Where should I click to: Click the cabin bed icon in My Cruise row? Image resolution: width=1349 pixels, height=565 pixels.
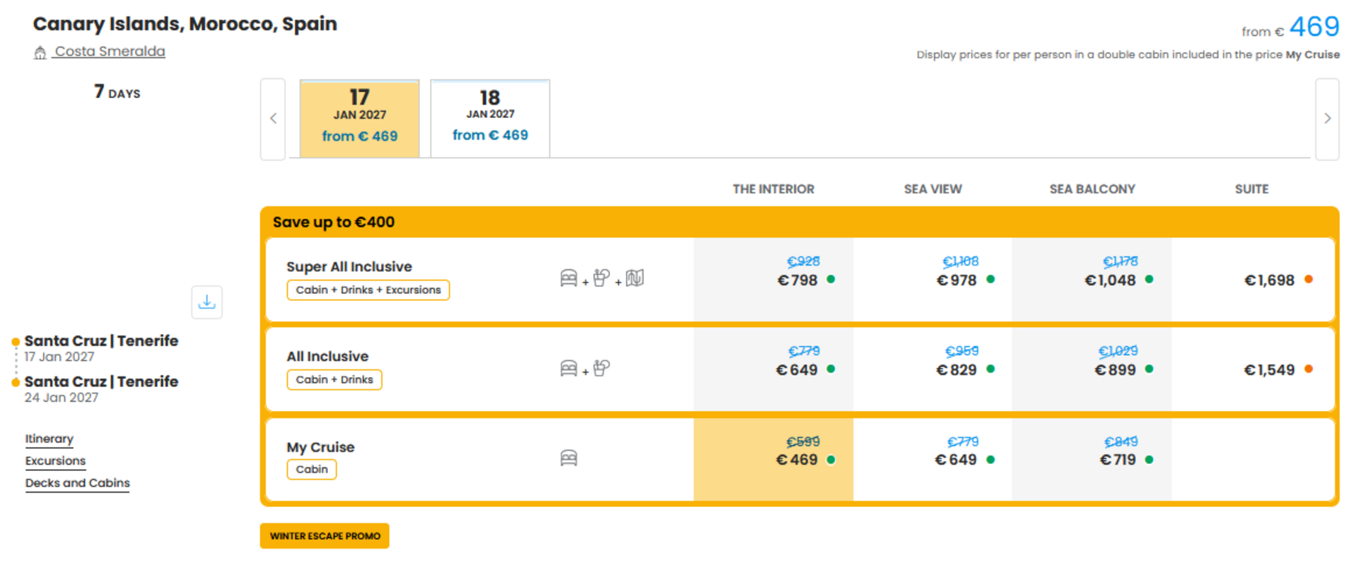(x=568, y=458)
